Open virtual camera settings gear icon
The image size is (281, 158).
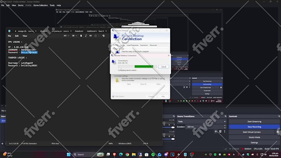[278, 132]
